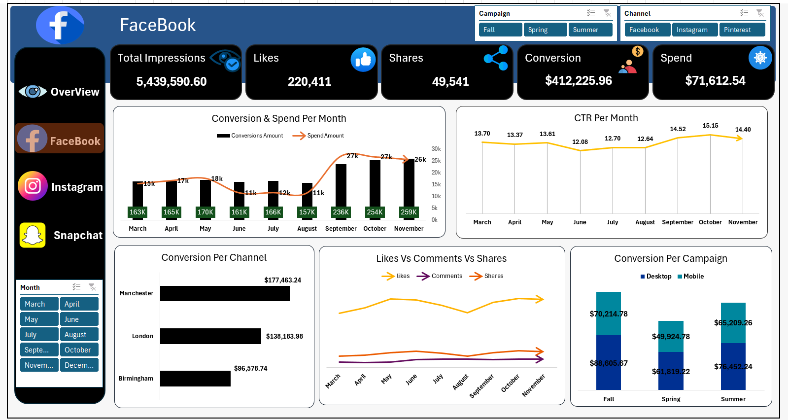Click the share icon on Shares card
Image resolution: width=788 pixels, height=420 pixels.
point(496,58)
